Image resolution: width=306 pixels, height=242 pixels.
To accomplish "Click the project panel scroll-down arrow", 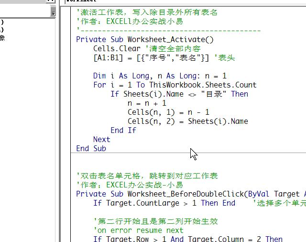I will [x=53, y=13].
